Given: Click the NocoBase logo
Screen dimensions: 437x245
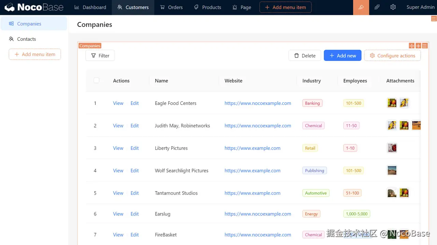Looking at the screenshot, I should [33, 7].
